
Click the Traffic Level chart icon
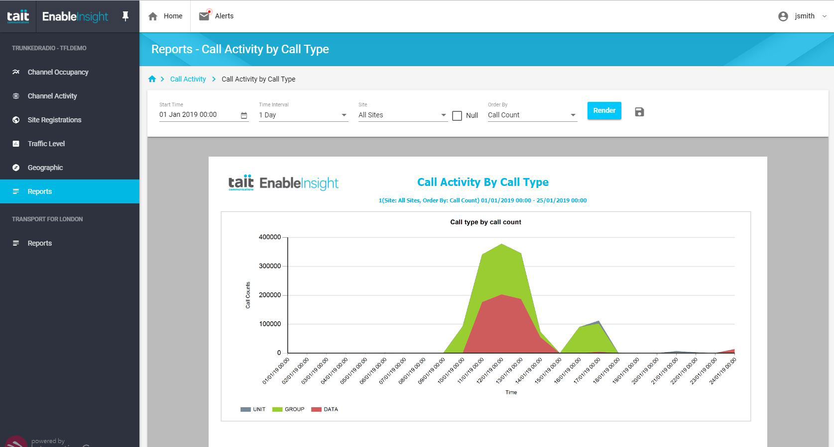pos(16,144)
